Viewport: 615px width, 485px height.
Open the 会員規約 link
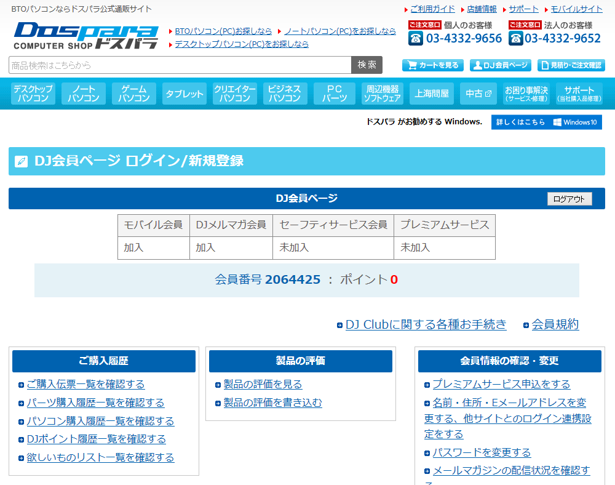[555, 324]
